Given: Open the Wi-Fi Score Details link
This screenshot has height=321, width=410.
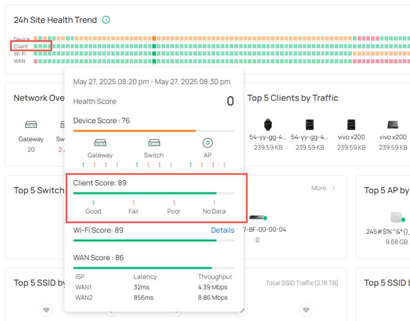Looking at the screenshot, I should (x=222, y=230).
